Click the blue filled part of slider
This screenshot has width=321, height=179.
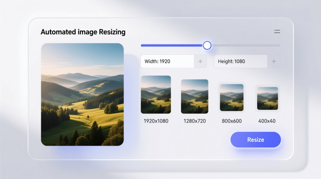[x=171, y=45]
